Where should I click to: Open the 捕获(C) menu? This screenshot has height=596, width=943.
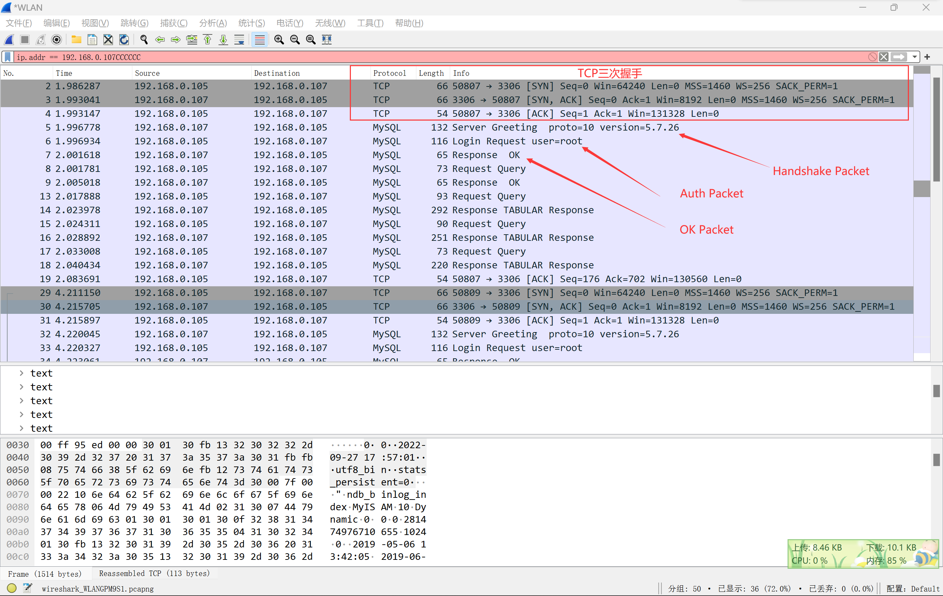point(174,23)
